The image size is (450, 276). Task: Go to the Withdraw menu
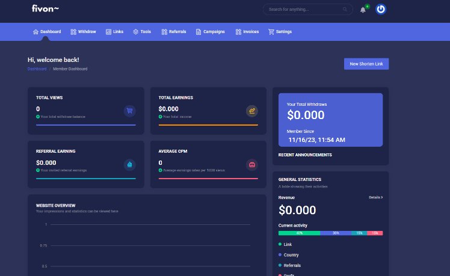83,32
